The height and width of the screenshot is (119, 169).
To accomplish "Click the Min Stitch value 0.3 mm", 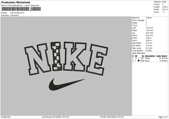I will click(x=149, y=45).
